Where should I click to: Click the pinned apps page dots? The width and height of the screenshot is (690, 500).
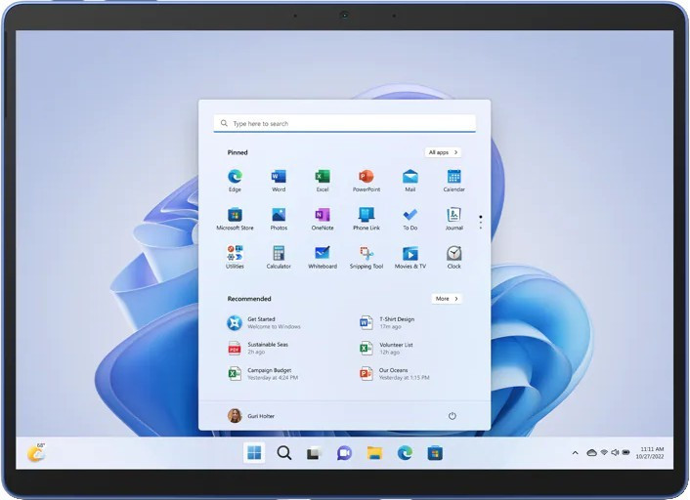coord(480,222)
